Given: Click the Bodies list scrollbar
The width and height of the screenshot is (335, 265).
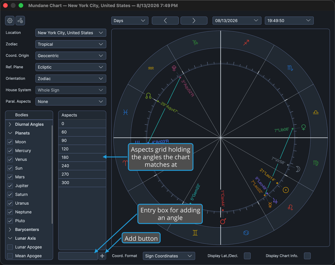Looking at the screenshot, I should [52, 174].
